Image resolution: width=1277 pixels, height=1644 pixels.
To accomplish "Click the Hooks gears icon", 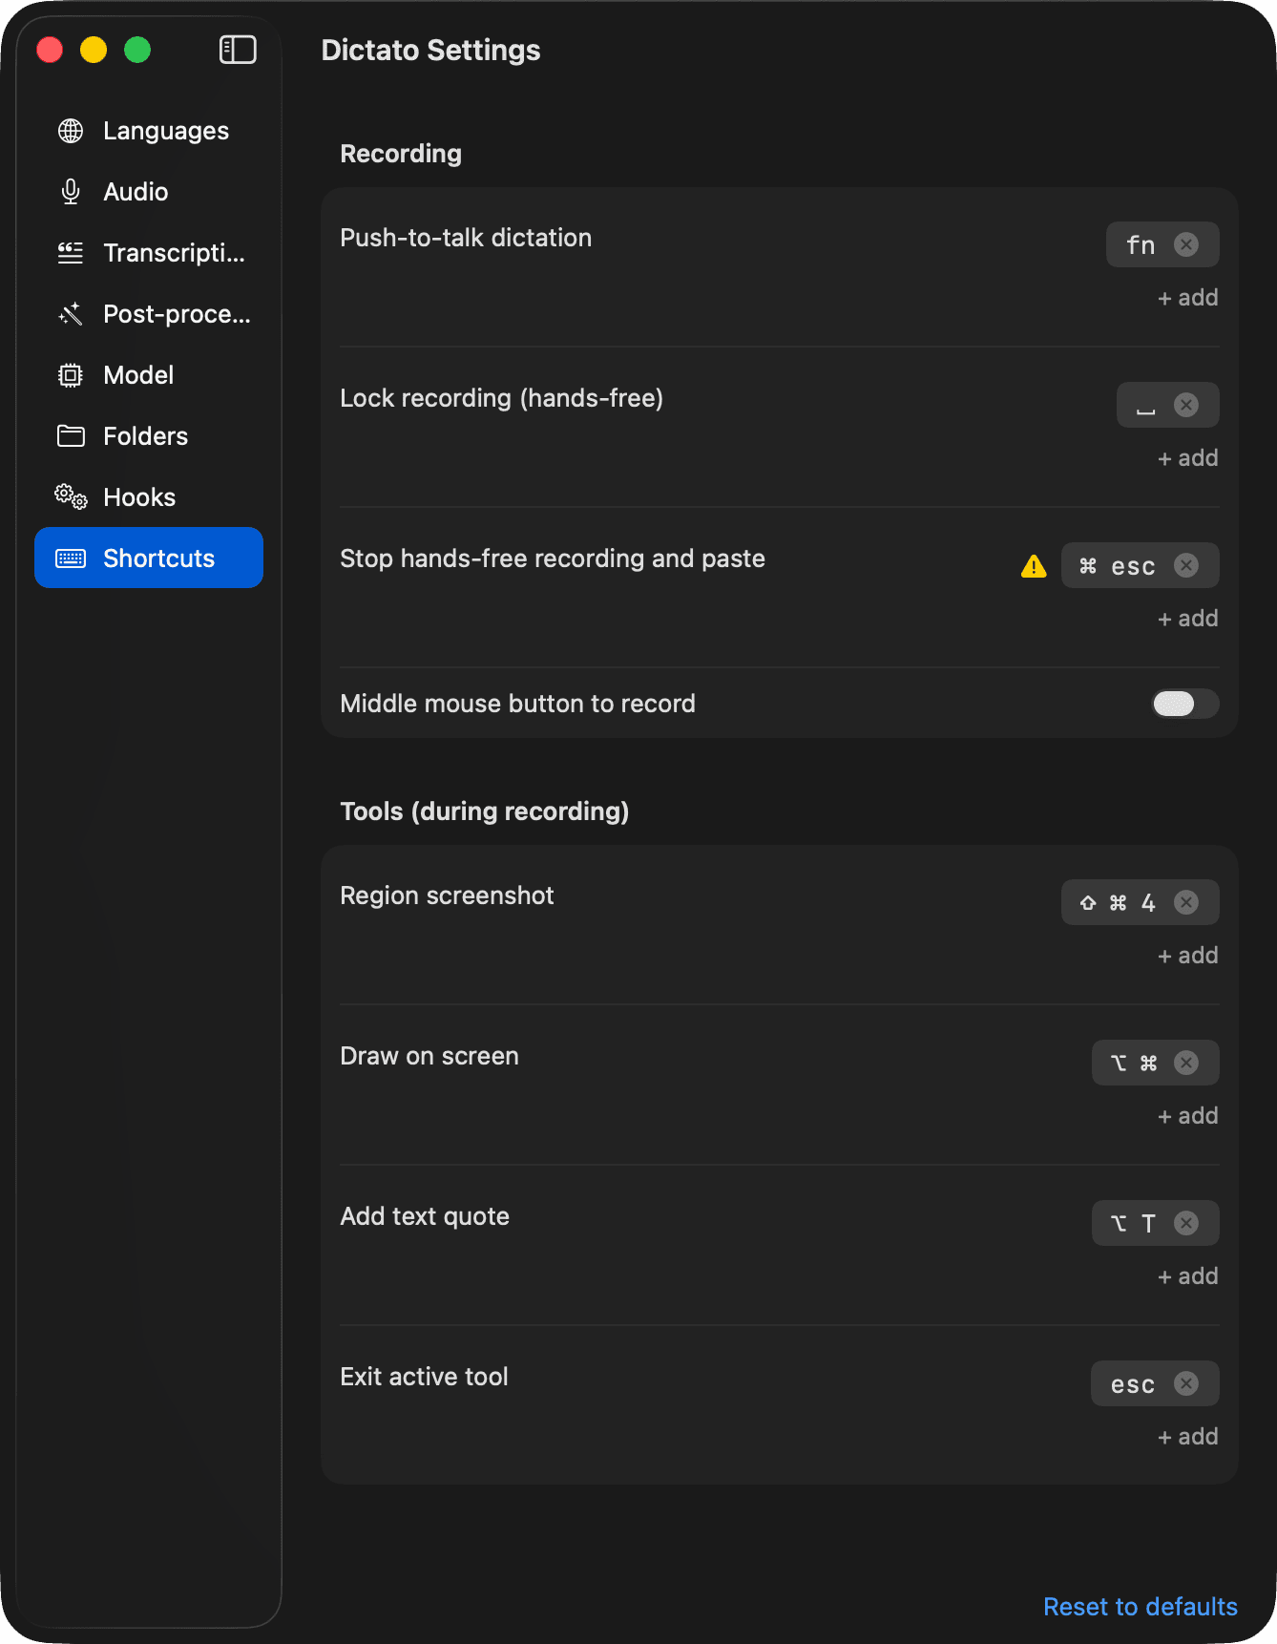I will (71, 497).
